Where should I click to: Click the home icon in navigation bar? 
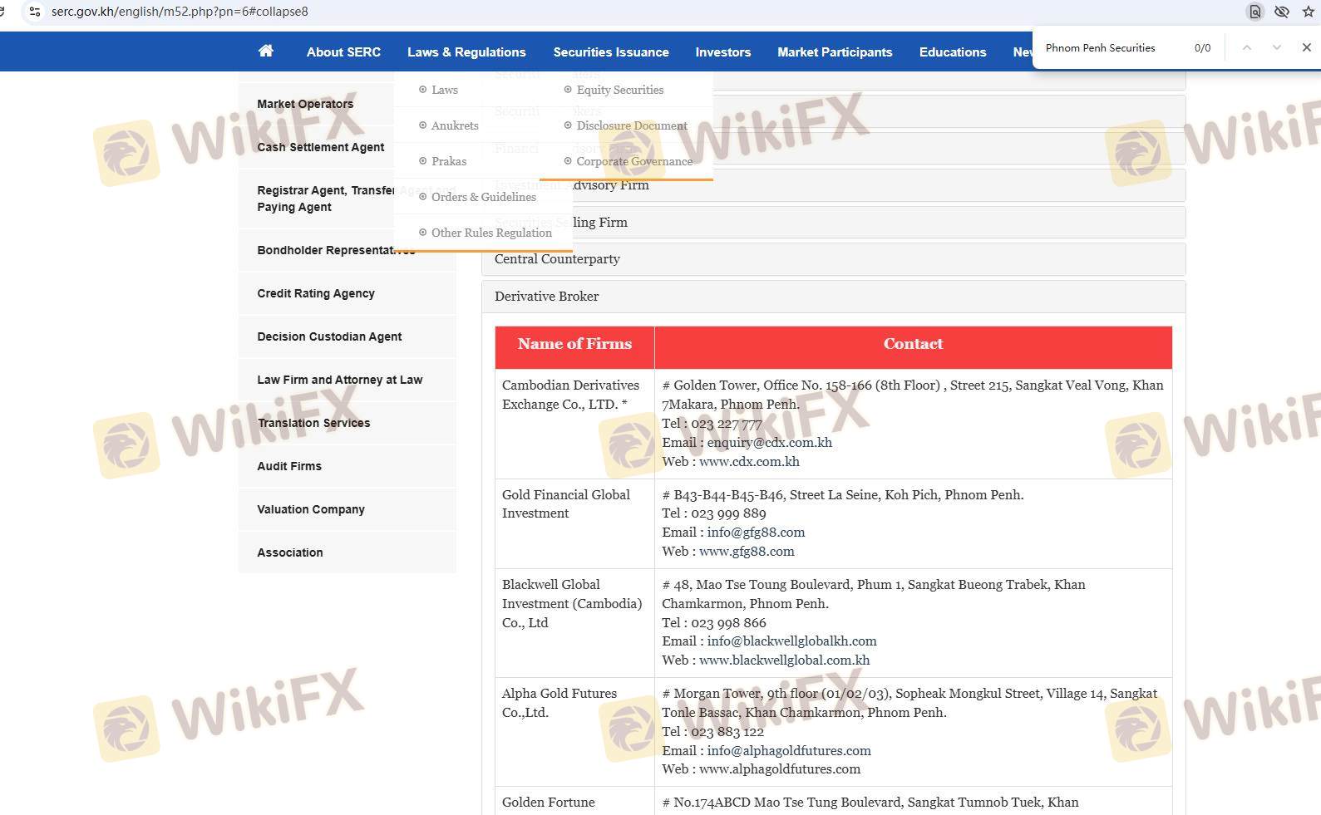[265, 52]
